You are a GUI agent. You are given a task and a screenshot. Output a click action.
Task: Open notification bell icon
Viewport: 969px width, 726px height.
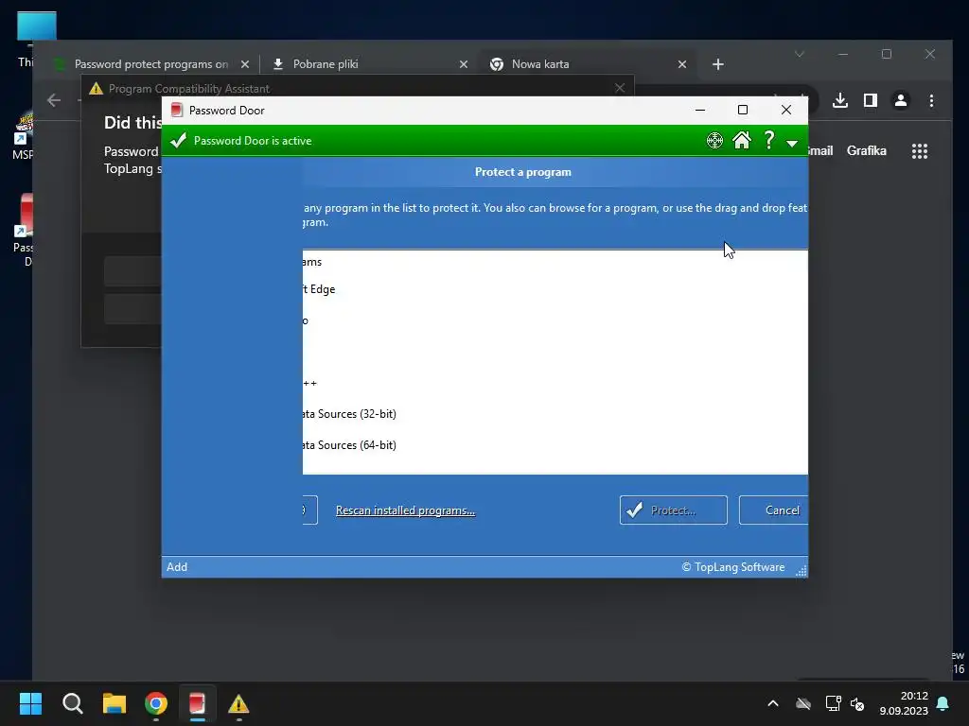point(943,703)
